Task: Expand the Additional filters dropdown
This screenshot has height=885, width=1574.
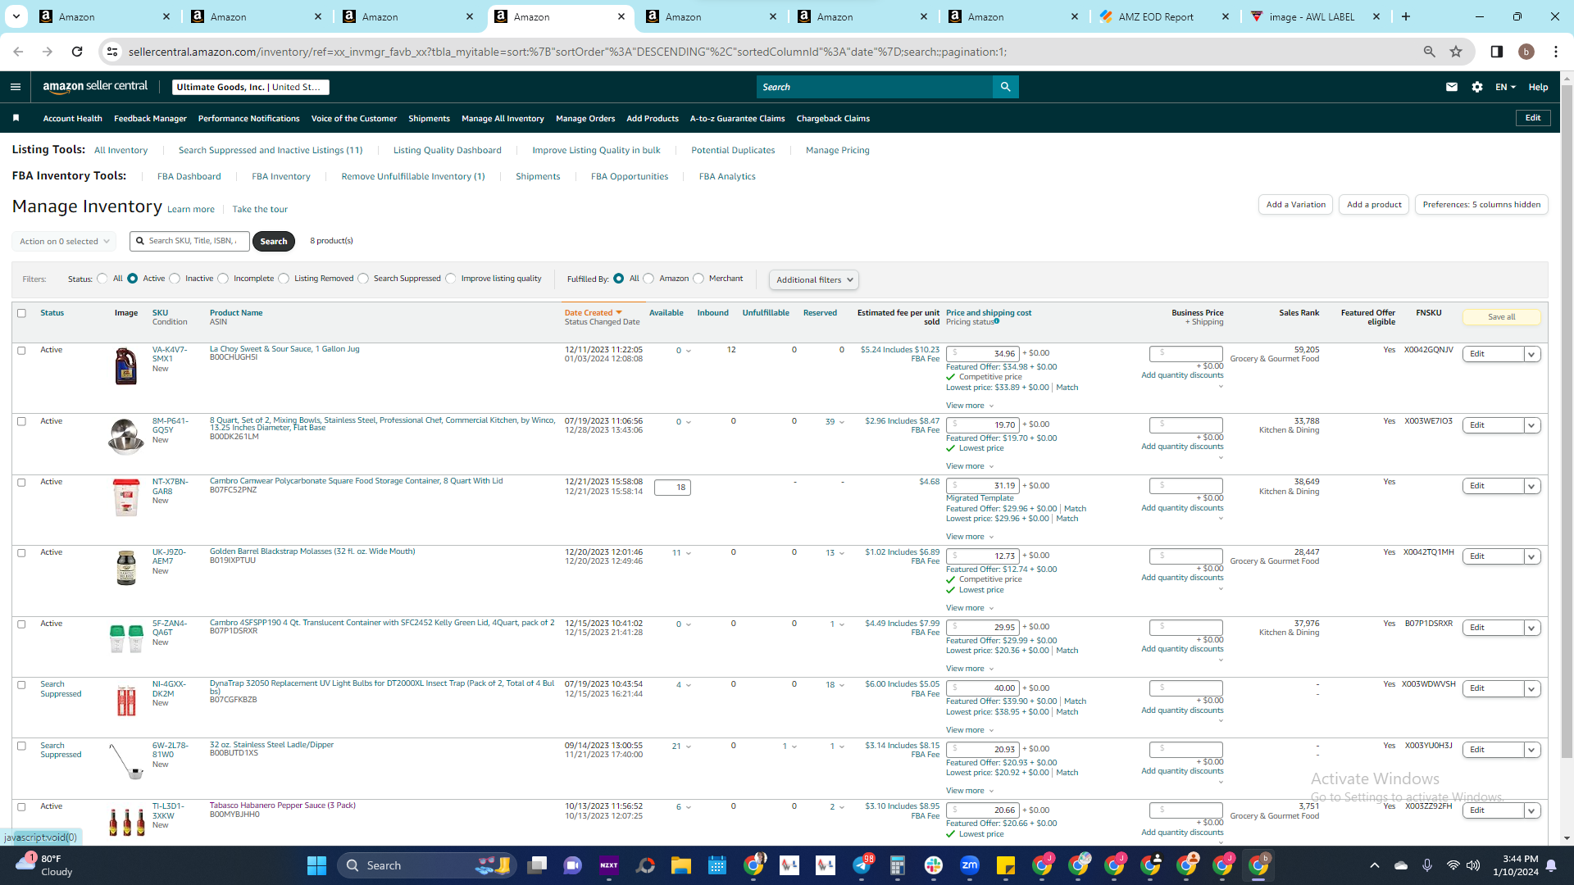Action: [814, 280]
